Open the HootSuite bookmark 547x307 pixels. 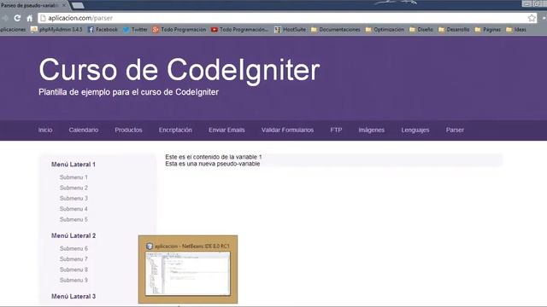tap(290, 30)
